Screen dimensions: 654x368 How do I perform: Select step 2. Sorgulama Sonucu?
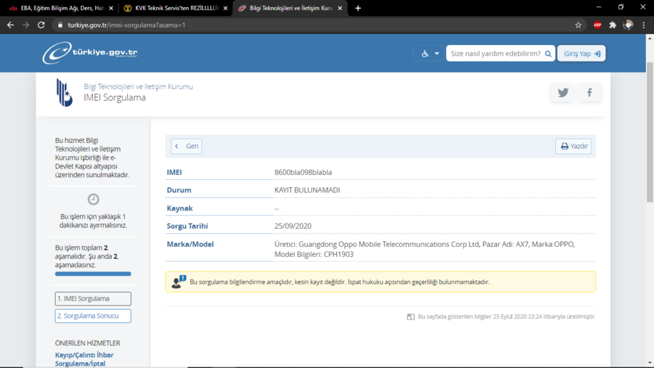[93, 316]
